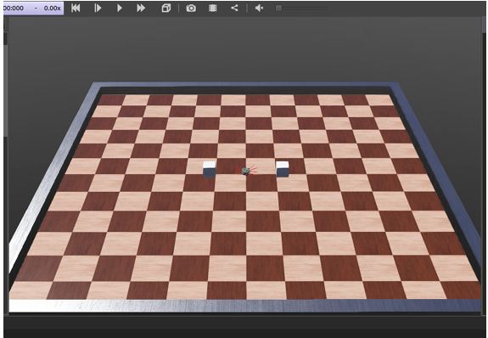Image resolution: width=488 pixels, height=338 pixels.
Task: Run the simulation in real time
Action: tap(119, 8)
